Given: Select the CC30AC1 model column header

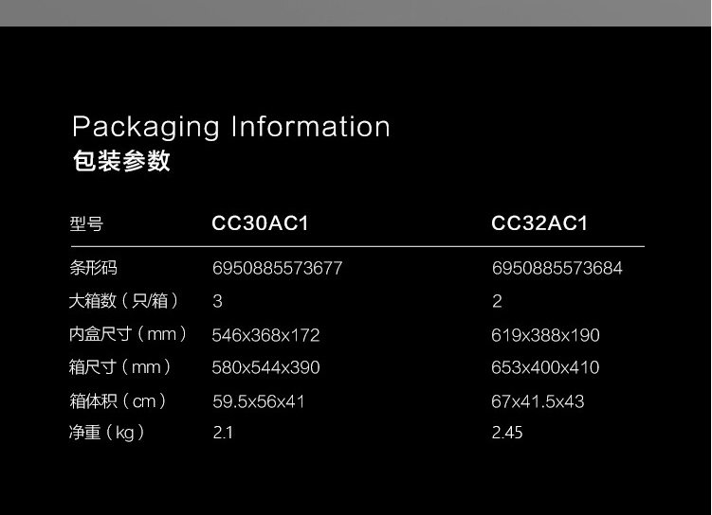Looking at the screenshot, I should coord(261,224).
